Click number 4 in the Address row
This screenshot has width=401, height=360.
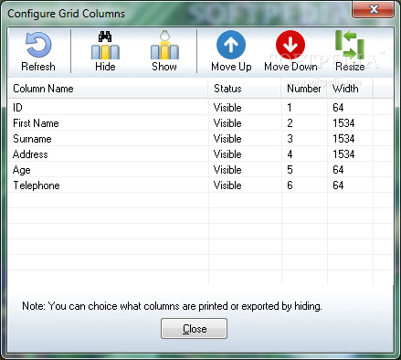[x=290, y=154]
